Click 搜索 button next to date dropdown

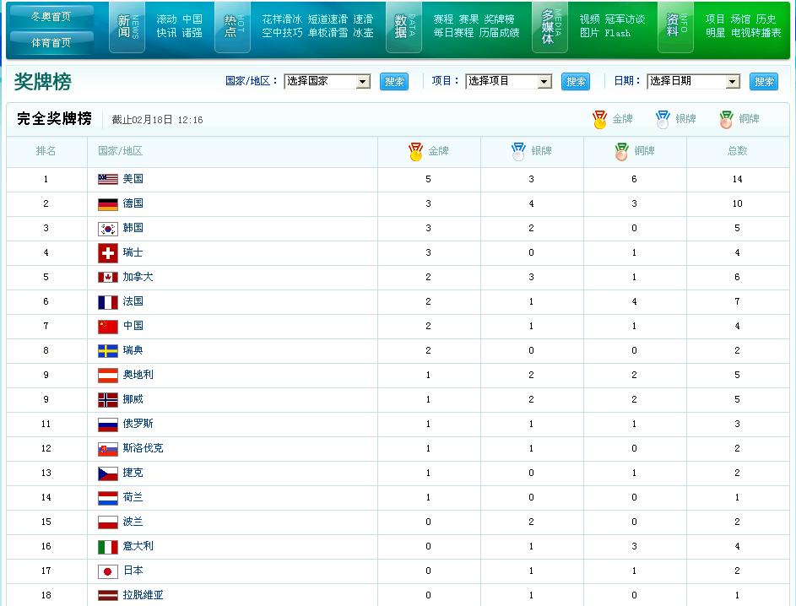point(764,82)
